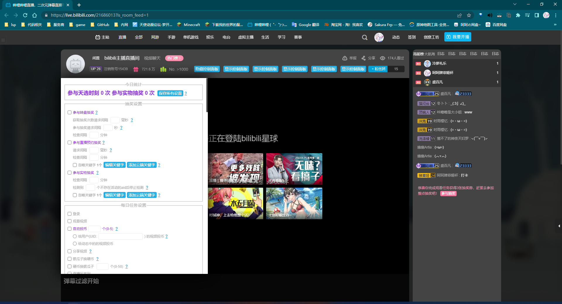Image resolution: width=562 pixels, height=304 pixels.
Task: Open the extensions puzzle piece menu
Action: coord(518,15)
